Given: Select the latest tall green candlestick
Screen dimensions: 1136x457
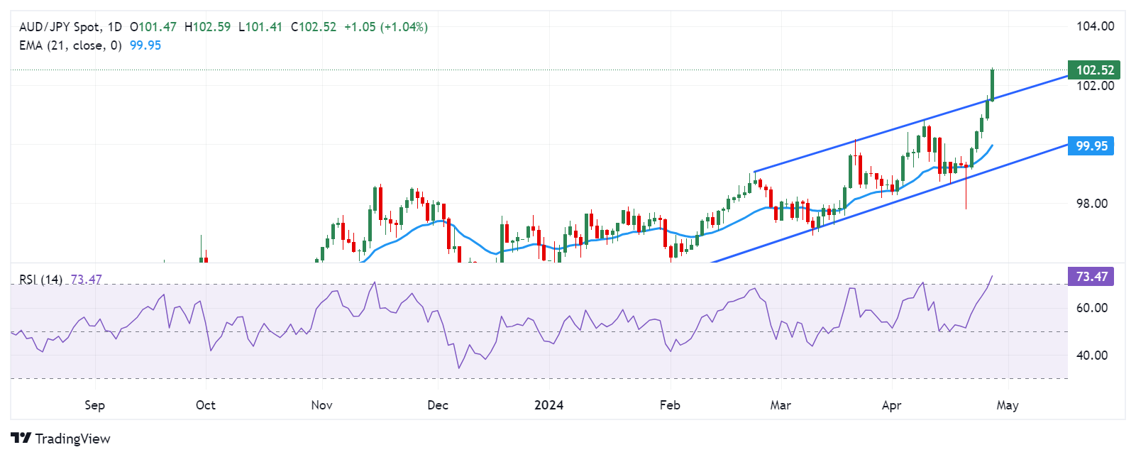Looking at the screenshot, I should click(x=992, y=84).
